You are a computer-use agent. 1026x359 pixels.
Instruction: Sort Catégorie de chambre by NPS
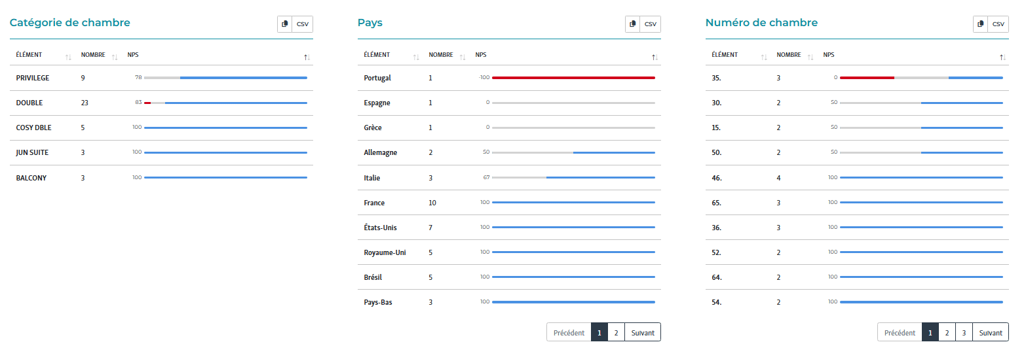307,58
